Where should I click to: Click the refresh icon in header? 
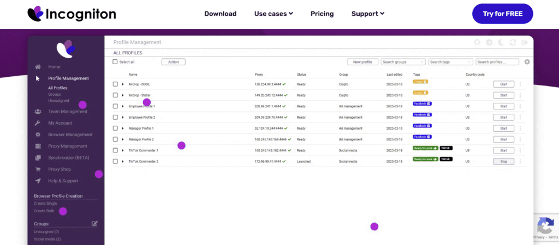point(513,42)
